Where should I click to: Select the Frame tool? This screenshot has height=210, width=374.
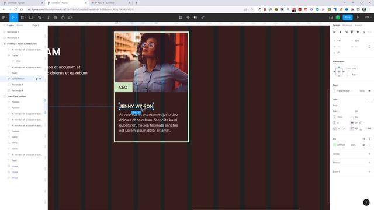22,17
